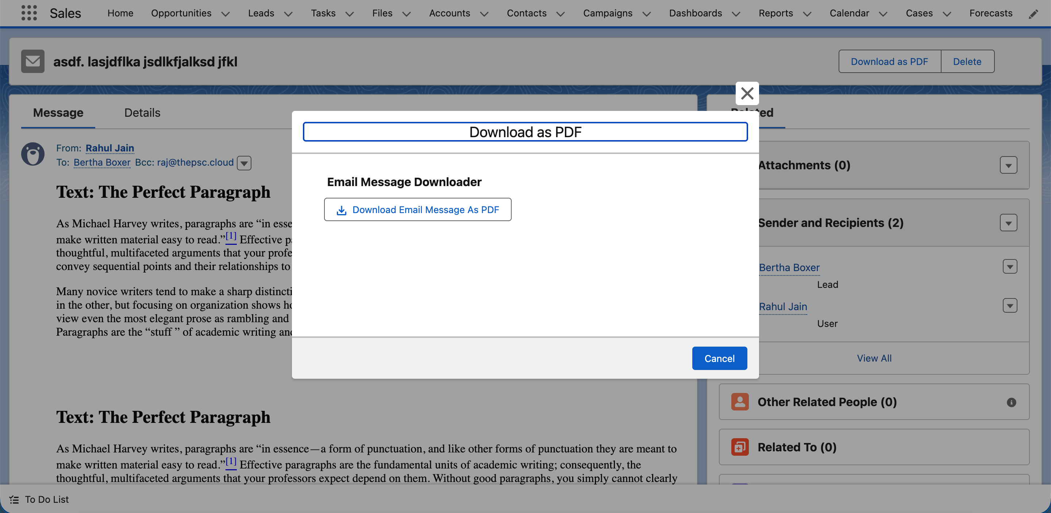The height and width of the screenshot is (513, 1051).
Task: Open Sender and Recipients dropdown menu
Action: (x=1008, y=223)
